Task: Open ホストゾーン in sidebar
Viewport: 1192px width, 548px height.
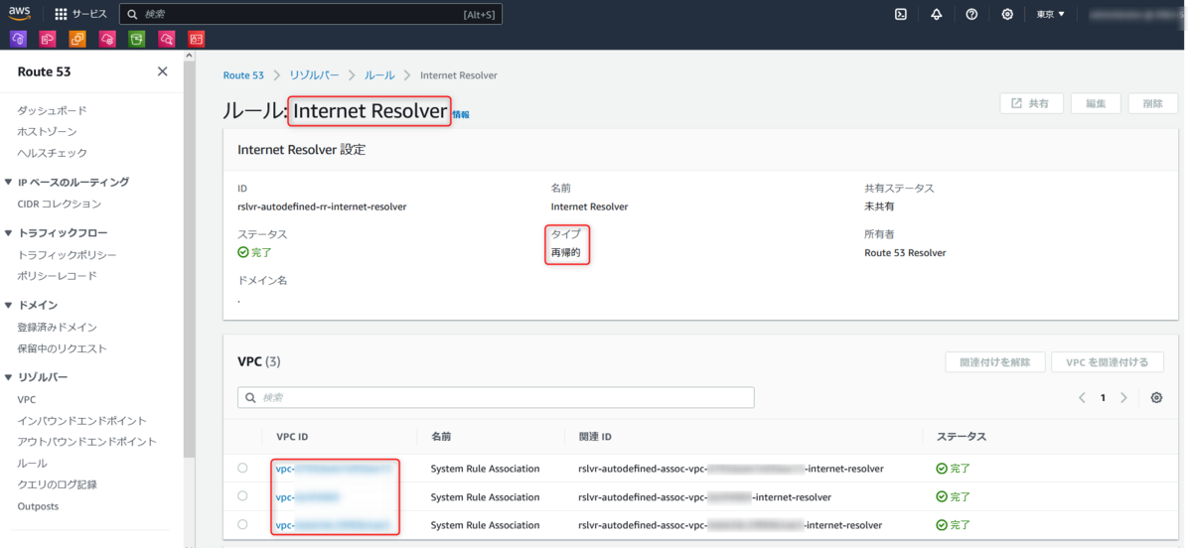Action: coord(47,131)
